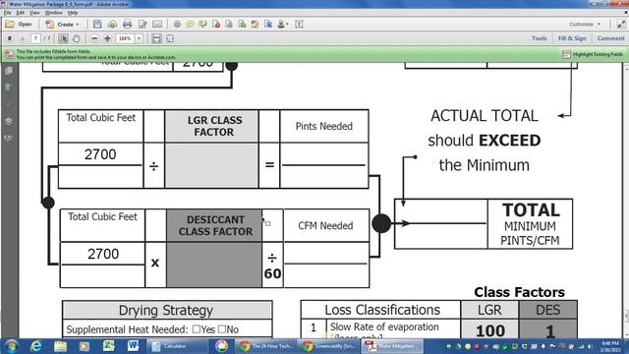The image size is (629, 354).
Task: Open Excel from the taskbar
Action: pyautogui.click(x=109, y=346)
